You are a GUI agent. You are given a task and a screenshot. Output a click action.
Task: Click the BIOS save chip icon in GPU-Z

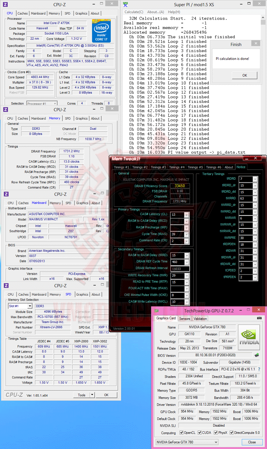point(256,355)
